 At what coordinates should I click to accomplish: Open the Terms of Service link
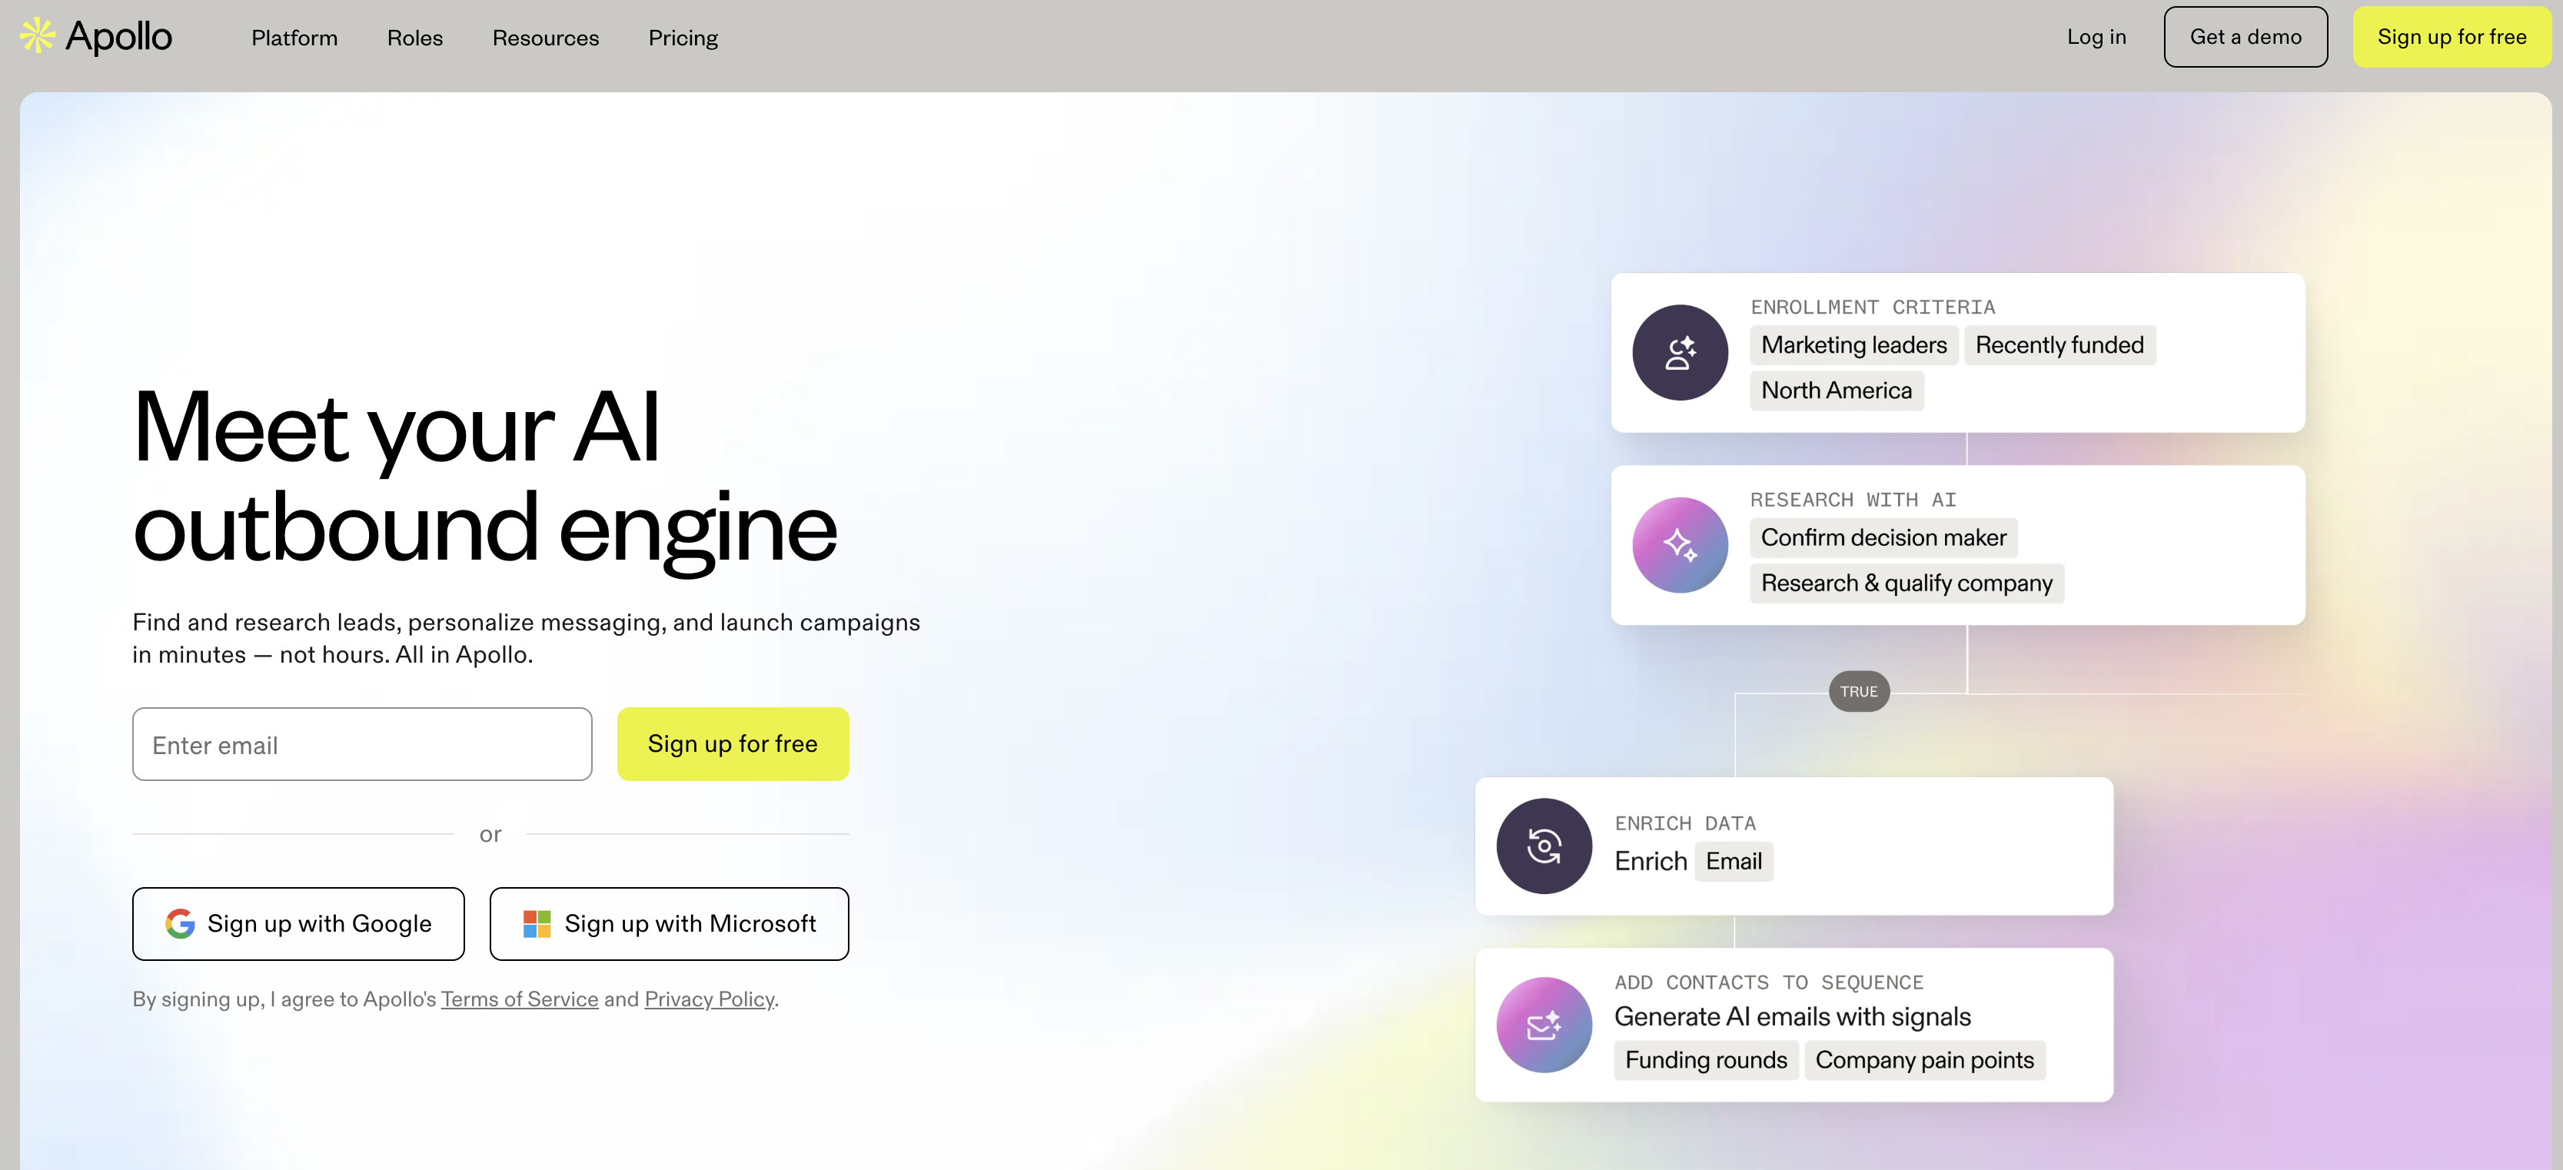[x=520, y=999]
